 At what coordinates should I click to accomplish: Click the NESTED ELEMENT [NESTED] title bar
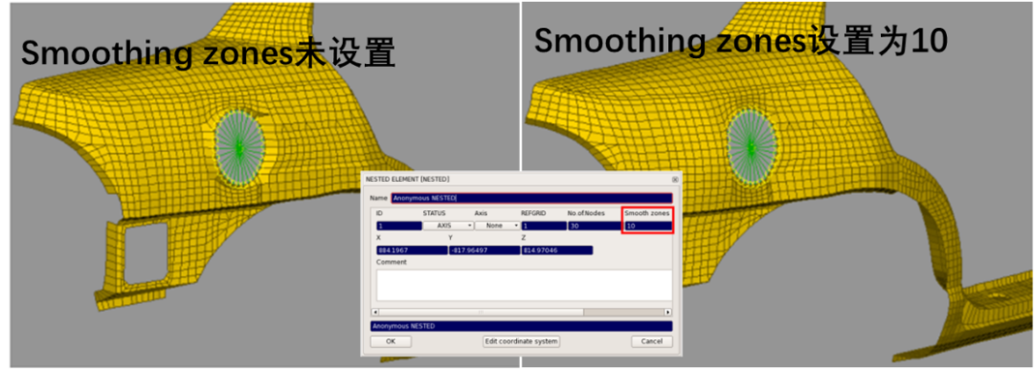(x=521, y=179)
